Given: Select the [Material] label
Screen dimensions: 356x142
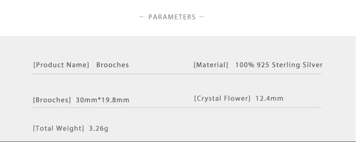Looking at the screenshot, I should pos(211,65).
